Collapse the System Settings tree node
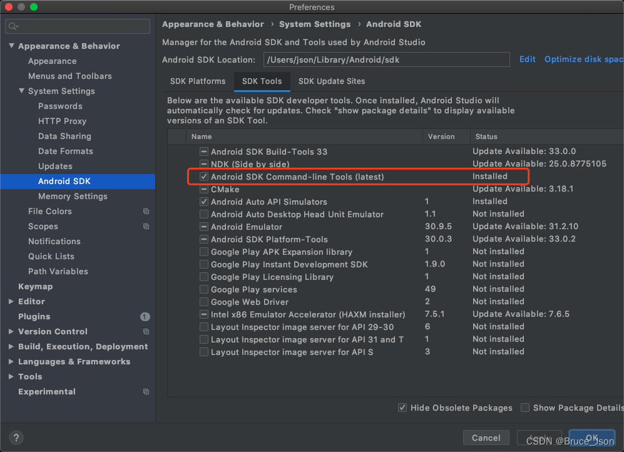The height and width of the screenshot is (452, 624). pyautogui.click(x=21, y=91)
